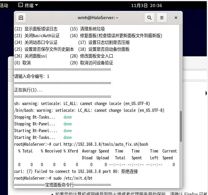The image size is (208, 195).
Task: Select the text (29) 取消访问设备验证
Action: (x=91, y=63)
